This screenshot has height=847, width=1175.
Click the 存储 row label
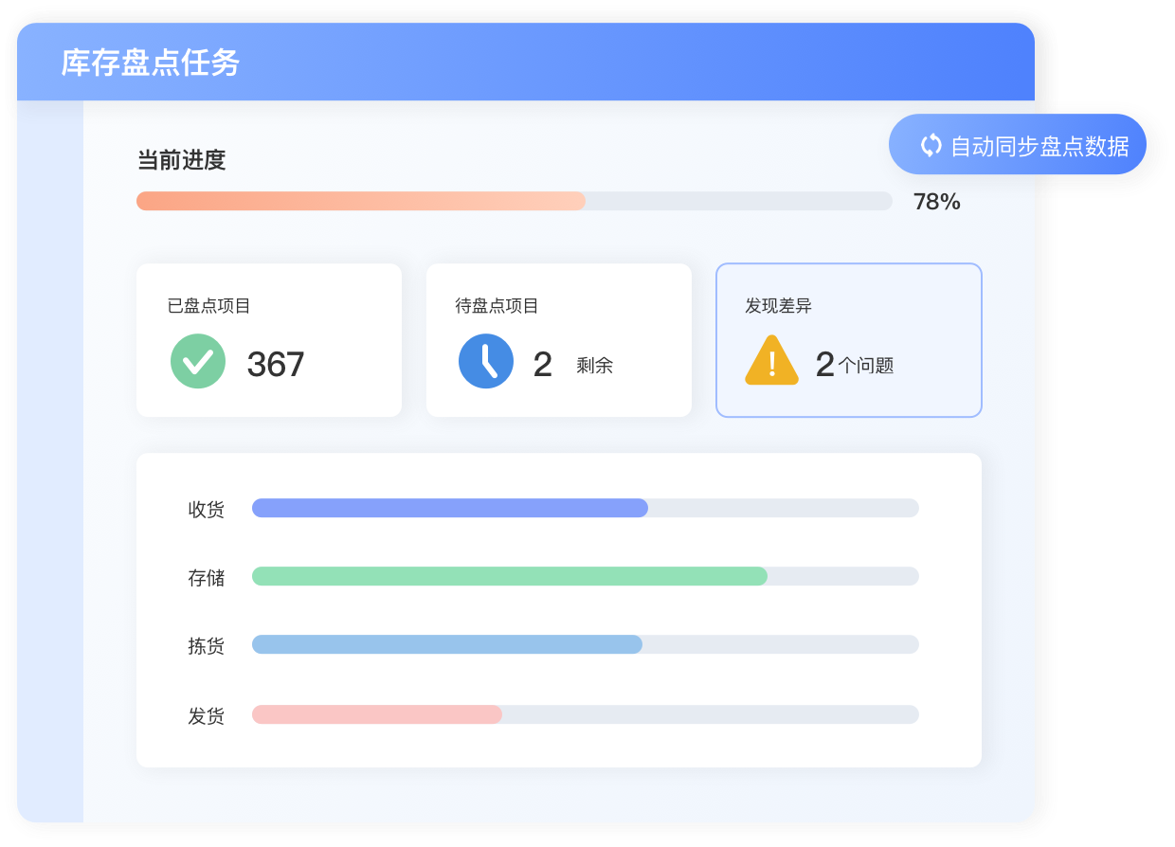point(207,578)
